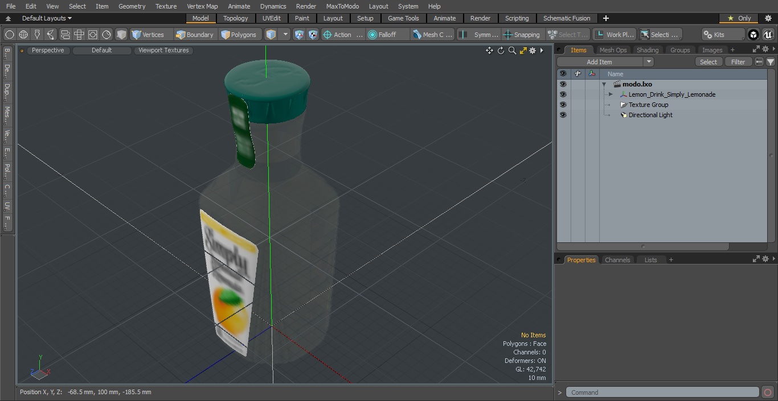This screenshot has width=778, height=401.
Task: Switch to the Images tab
Action: (x=712, y=50)
